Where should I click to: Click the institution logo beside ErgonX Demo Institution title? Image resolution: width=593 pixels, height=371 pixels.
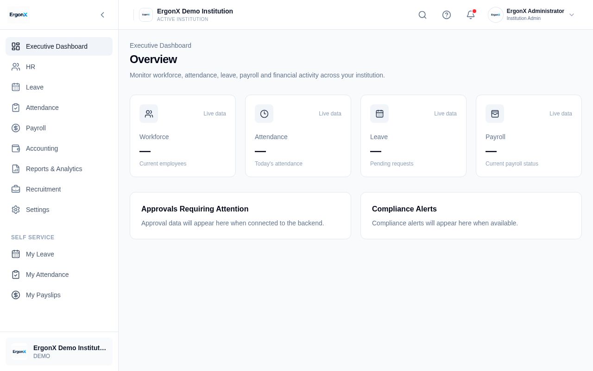tap(146, 15)
